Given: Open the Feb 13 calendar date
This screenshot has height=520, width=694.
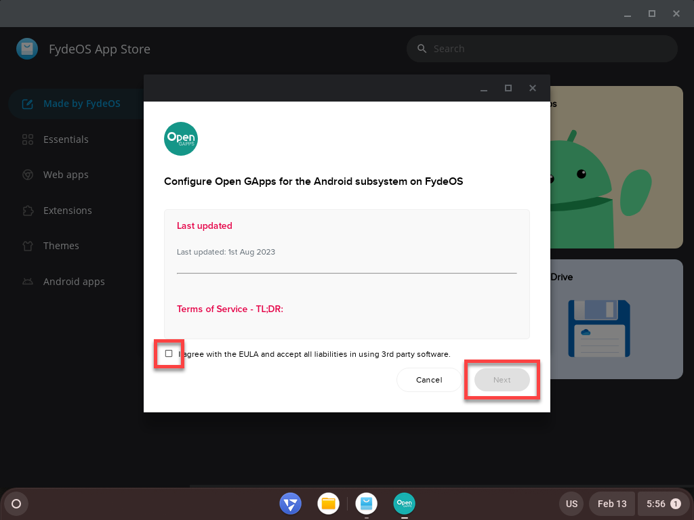Looking at the screenshot, I should pyautogui.click(x=612, y=504).
